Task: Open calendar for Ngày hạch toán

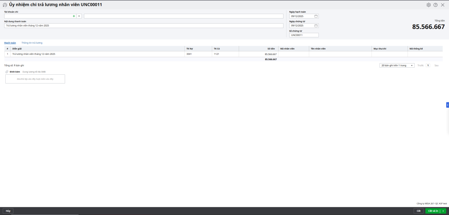Action: tap(316, 16)
